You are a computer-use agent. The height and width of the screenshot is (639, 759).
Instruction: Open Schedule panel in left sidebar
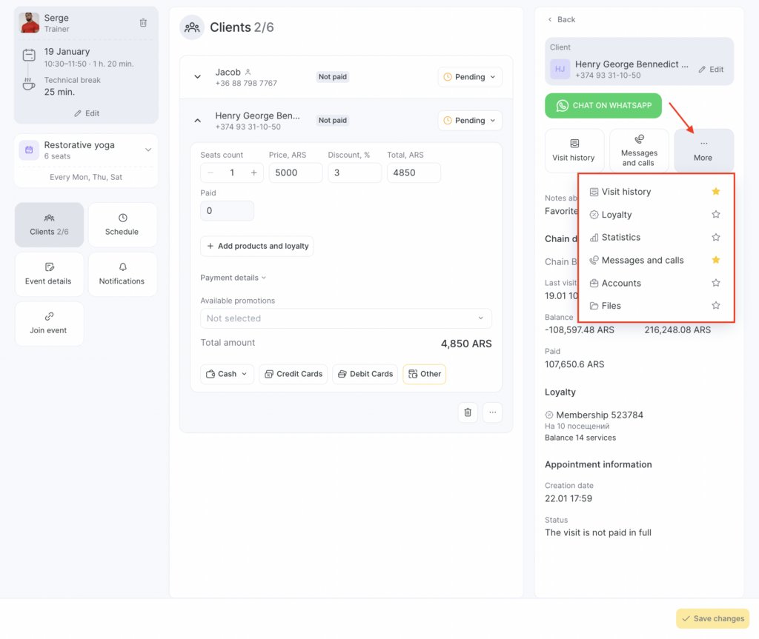[122, 224]
